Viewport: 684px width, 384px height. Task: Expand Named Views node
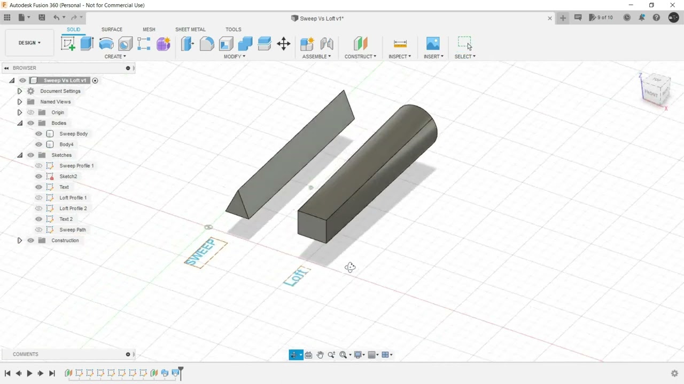tap(20, 102)
